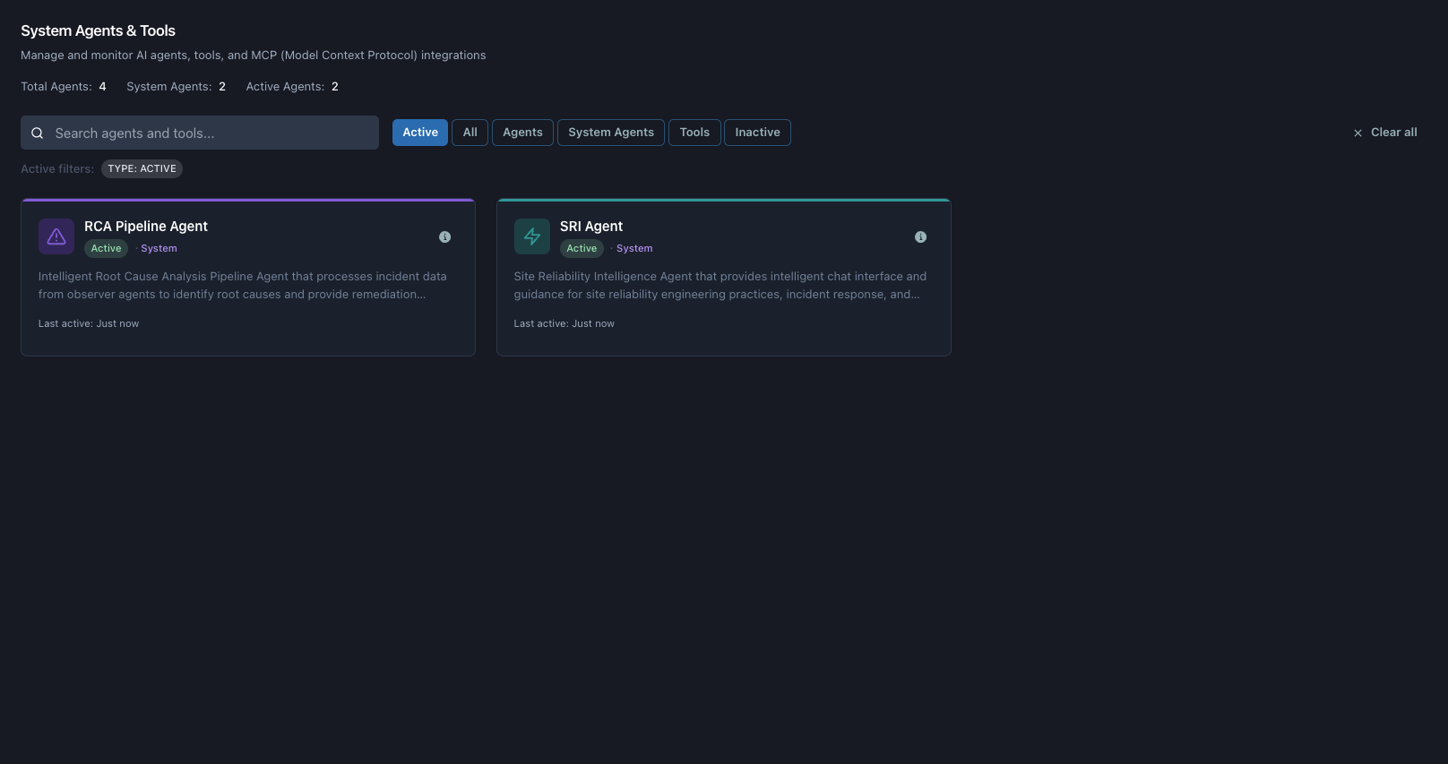
Task: Click the Total Agents: 4 statistic
Action: pyautogui.click(x=64, y=87)
